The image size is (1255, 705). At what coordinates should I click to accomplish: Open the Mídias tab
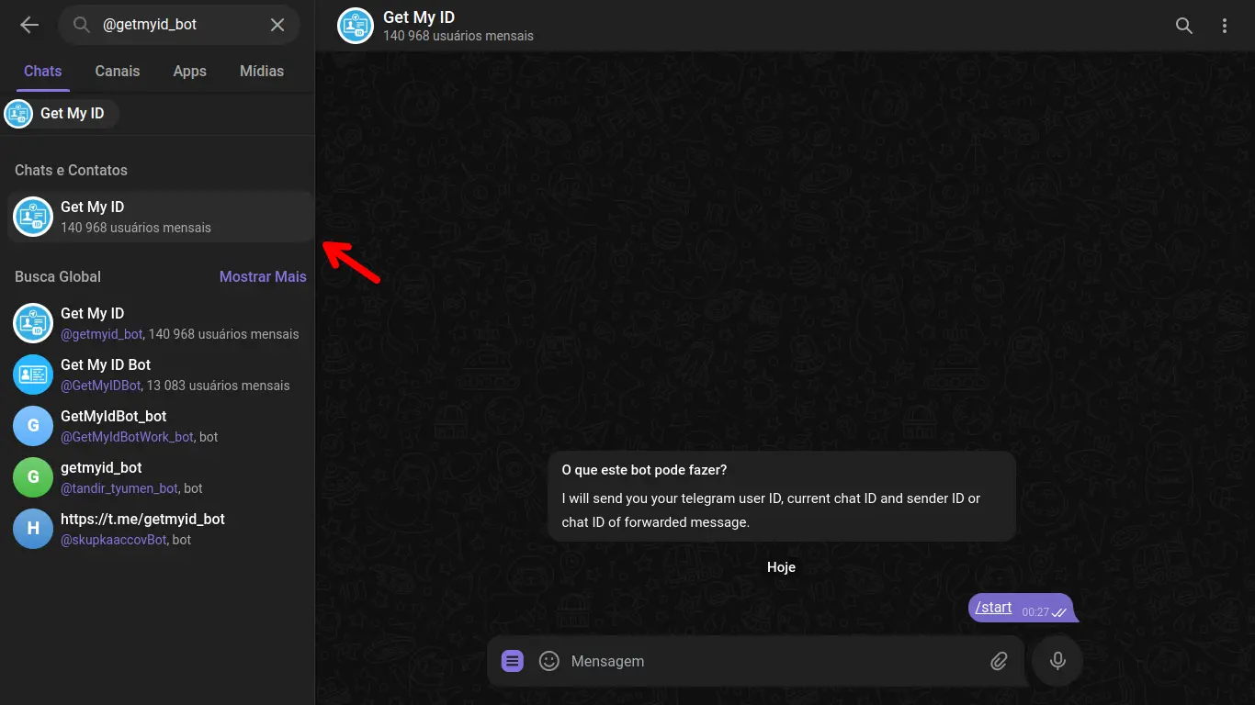click(x=262, y=71)
